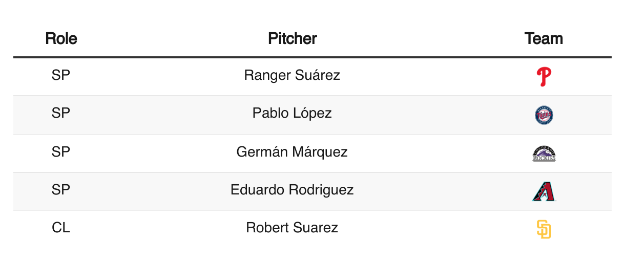Select the San Diego Padres logo
Image resolution: width=625 pixels, height=262 pixels.
[x=544, y=229]
